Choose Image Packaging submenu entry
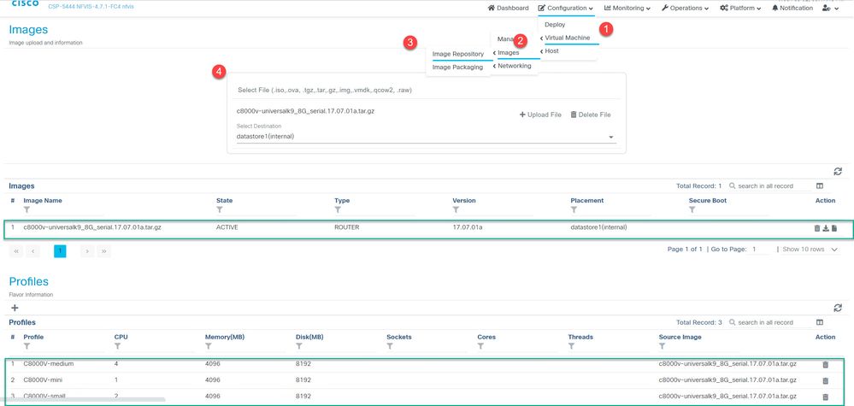 tap(457, 68)
